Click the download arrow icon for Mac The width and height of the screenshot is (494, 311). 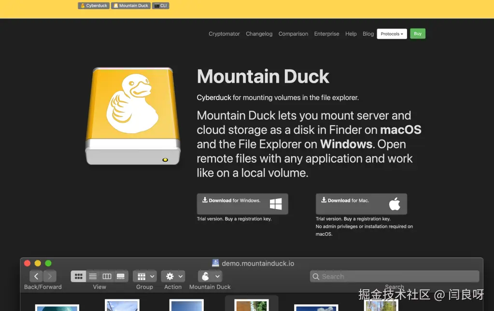(x=324, y=200)
